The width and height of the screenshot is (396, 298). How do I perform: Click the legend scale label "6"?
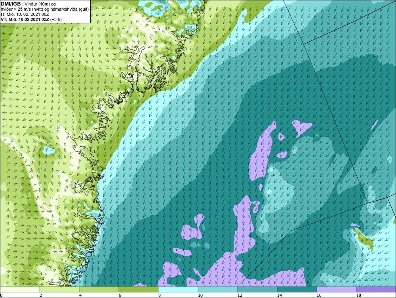pos(120,295)
